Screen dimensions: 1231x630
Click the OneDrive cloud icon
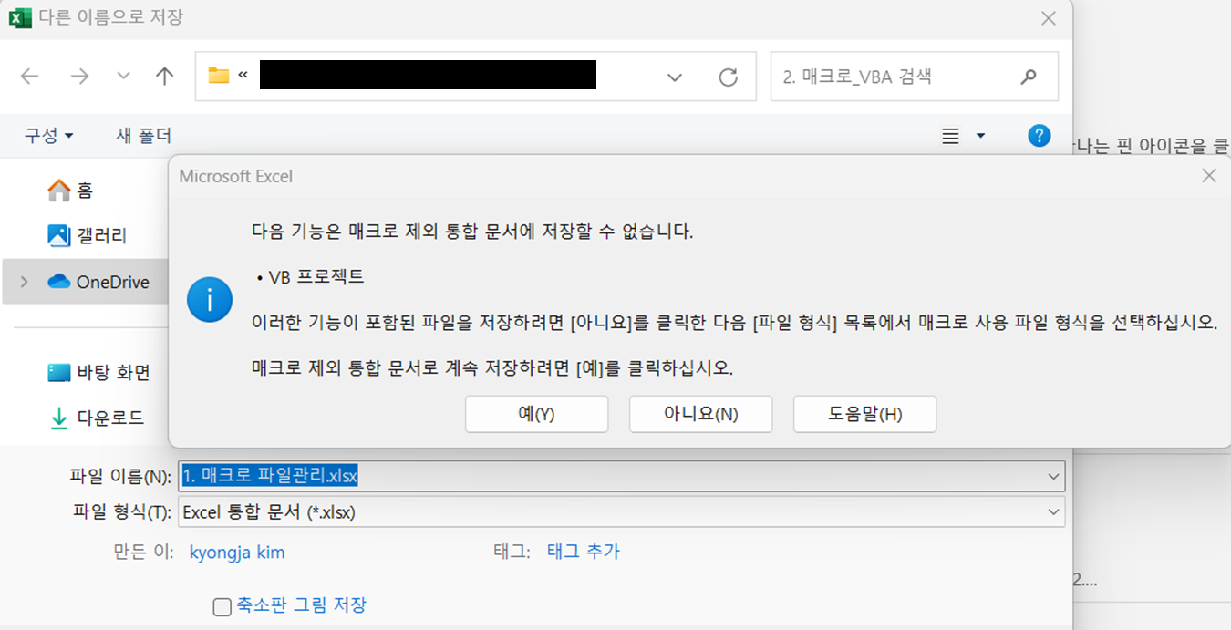click(59, 282)
